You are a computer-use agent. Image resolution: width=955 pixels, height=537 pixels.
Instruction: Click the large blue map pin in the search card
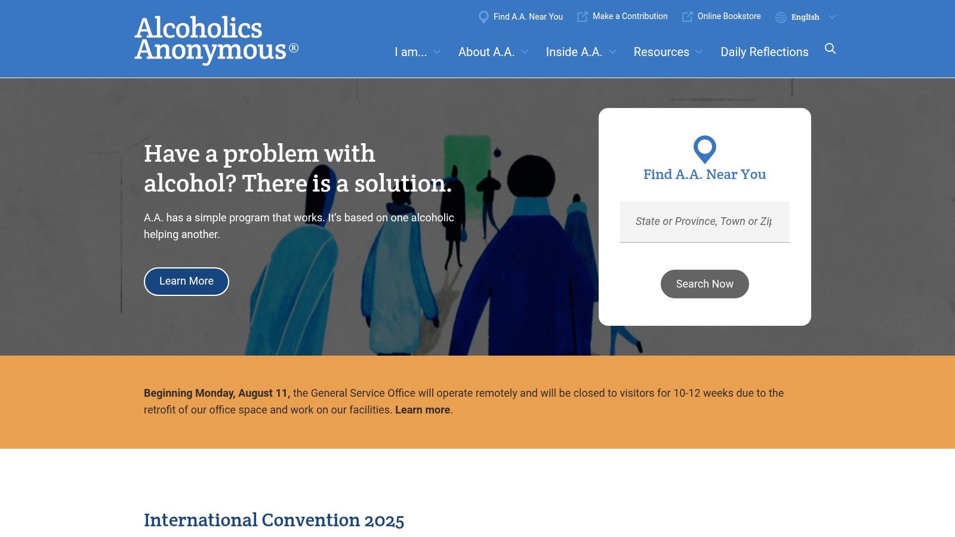coord(704,149)
